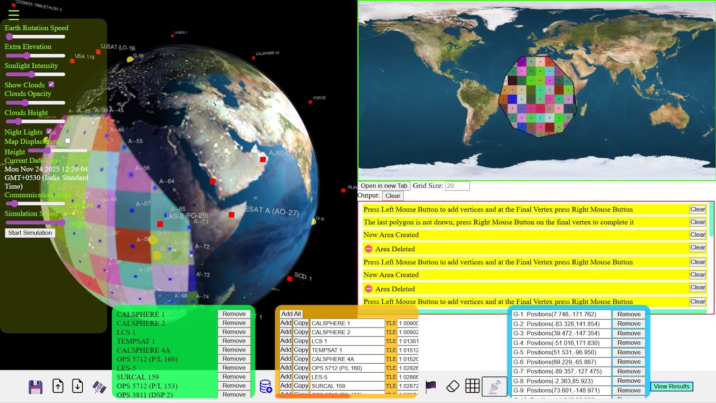Screen dimensions: 716x403
Task: Click the satellite icon in bottom toolbar
Action: (x=99, y=387)
